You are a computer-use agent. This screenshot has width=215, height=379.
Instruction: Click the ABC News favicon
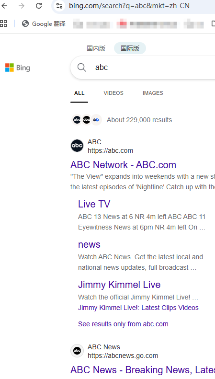tap(77, 351)
